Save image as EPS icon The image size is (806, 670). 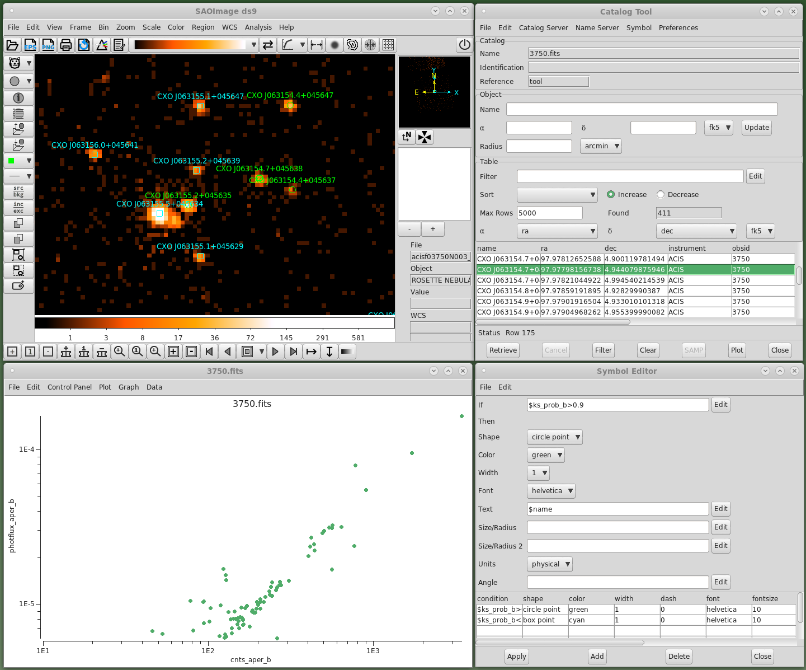click(x=30, y=45)
